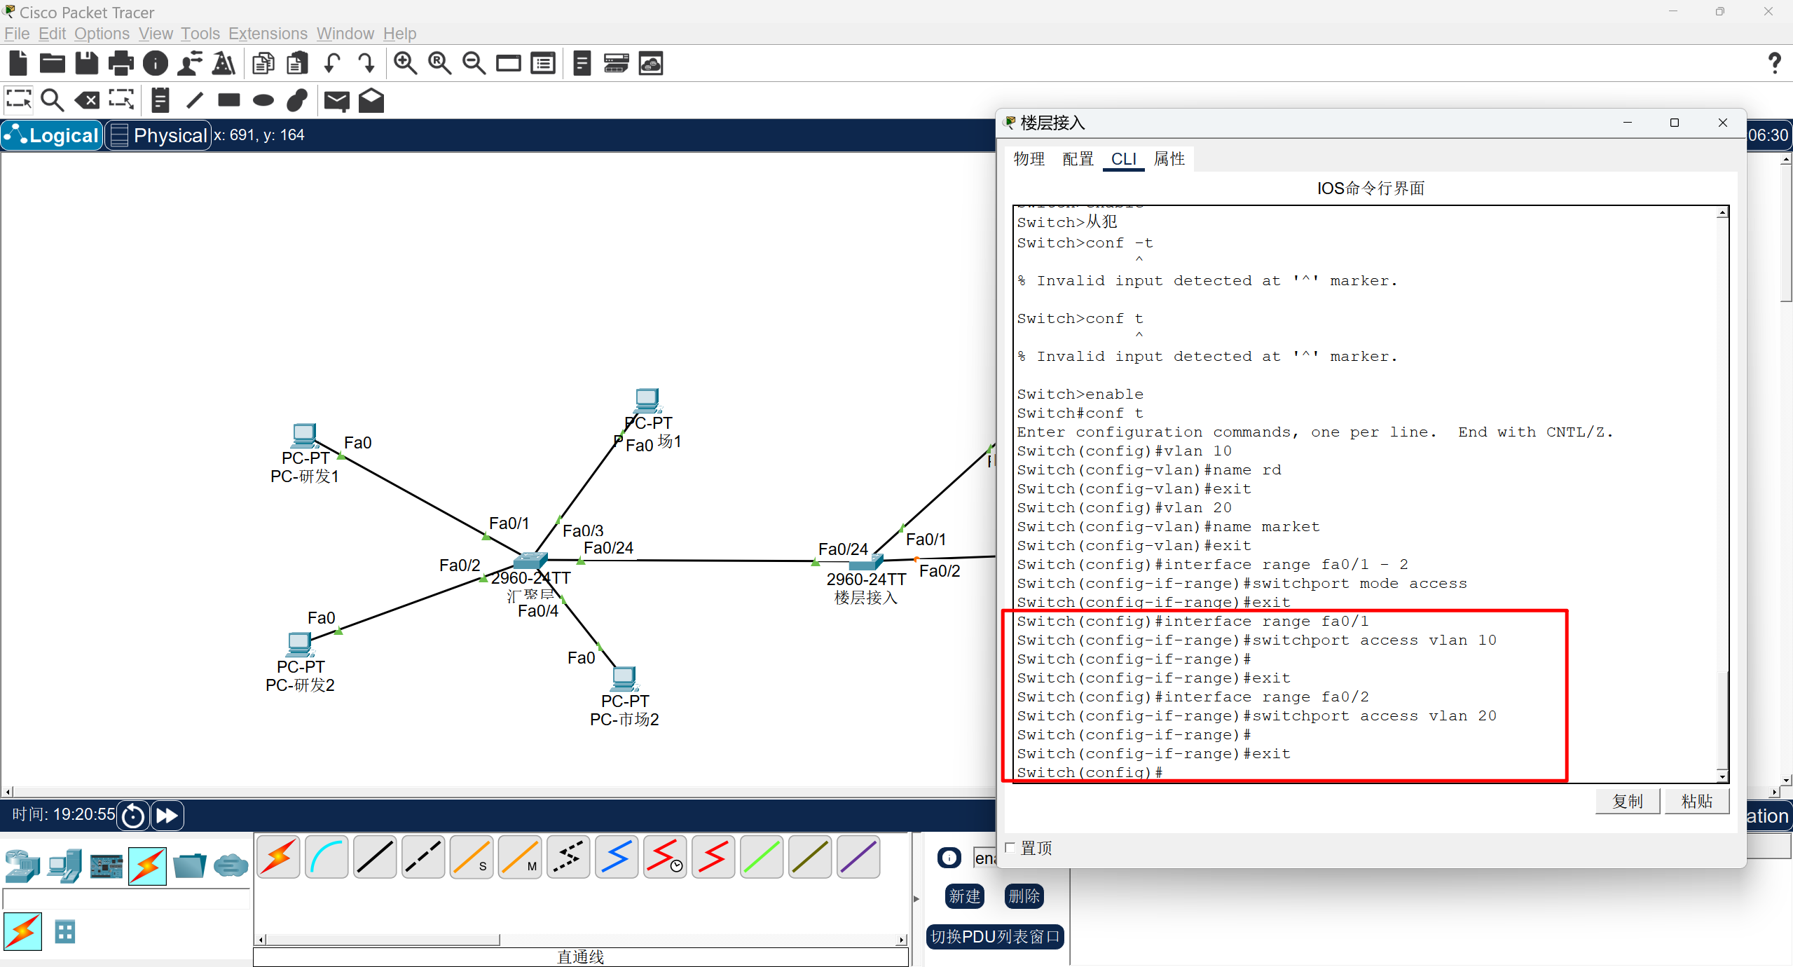
Task: Open the network information icon
Action: pos(156,64)
